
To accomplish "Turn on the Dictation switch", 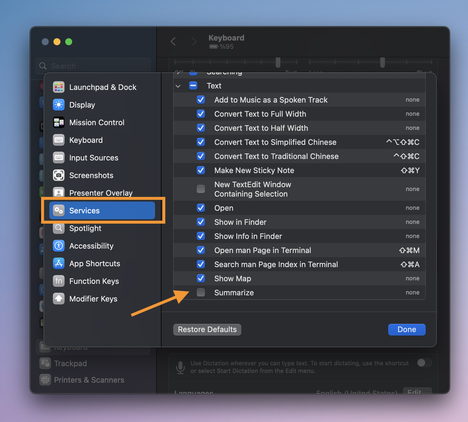I will point(424,363).
